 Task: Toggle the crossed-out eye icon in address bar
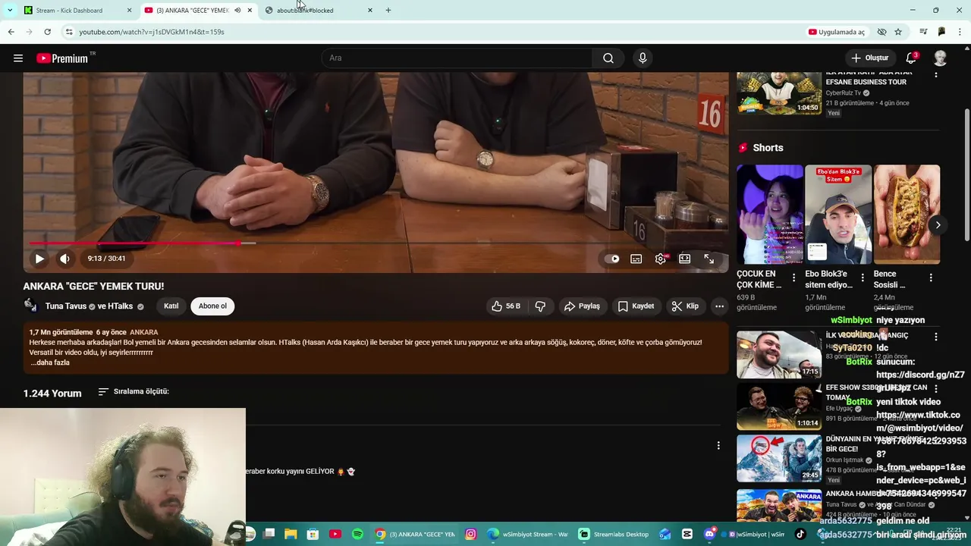tap(881, 32)
